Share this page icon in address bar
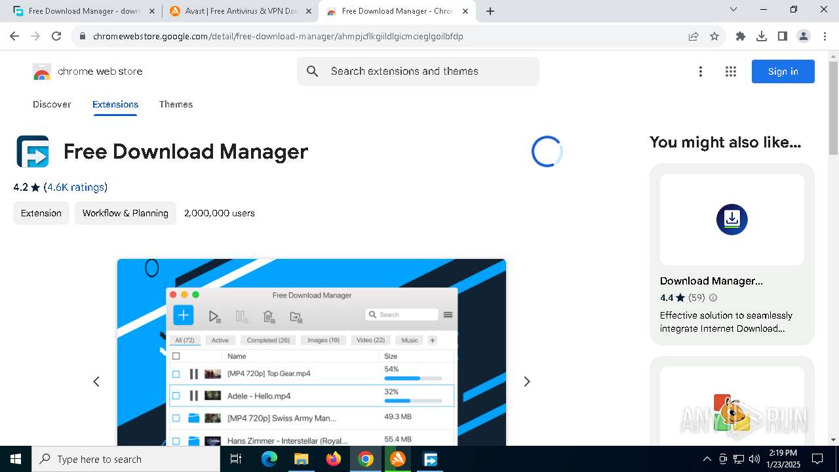The height and width of the screenshot is (472, 839). (x=693, y=36)
